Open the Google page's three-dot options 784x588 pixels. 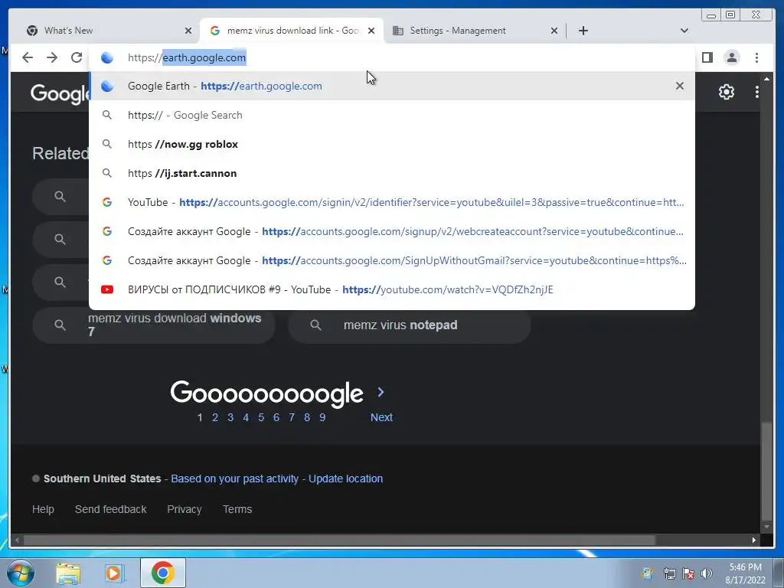coord(757,92)
